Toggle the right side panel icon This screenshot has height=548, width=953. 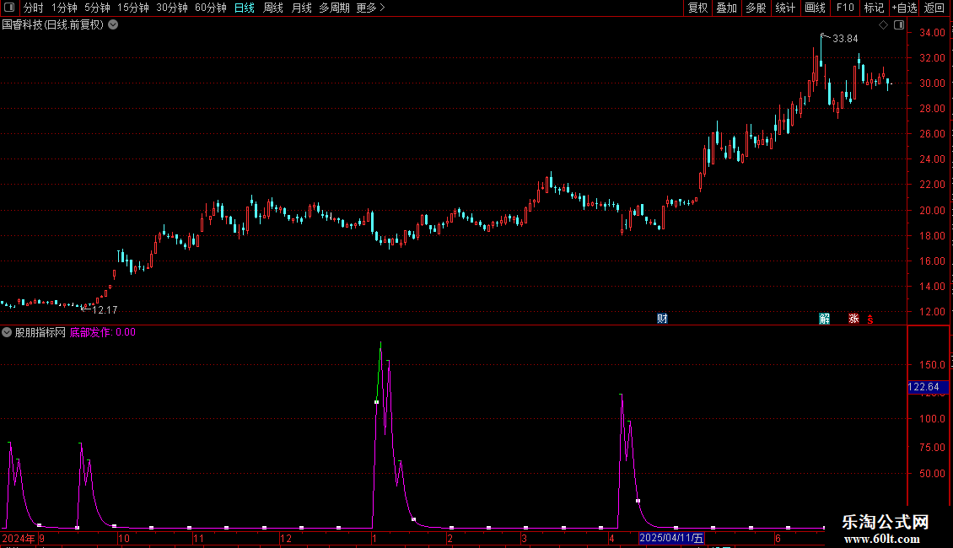click(x=899, y=25)
